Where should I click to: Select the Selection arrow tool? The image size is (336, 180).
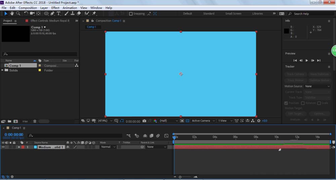(6, 13)
